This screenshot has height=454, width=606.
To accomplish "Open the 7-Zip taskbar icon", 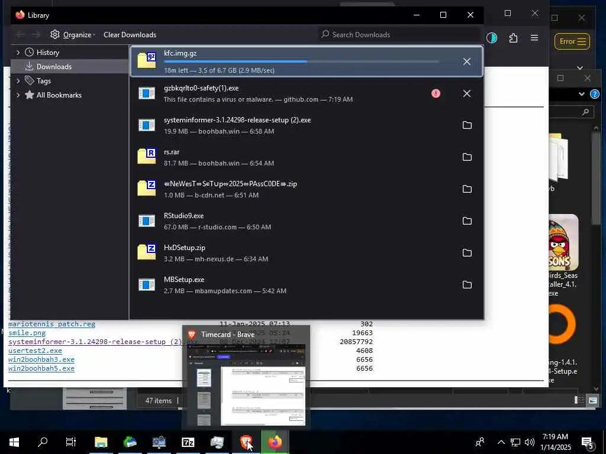I will click(x=188, y=442).
